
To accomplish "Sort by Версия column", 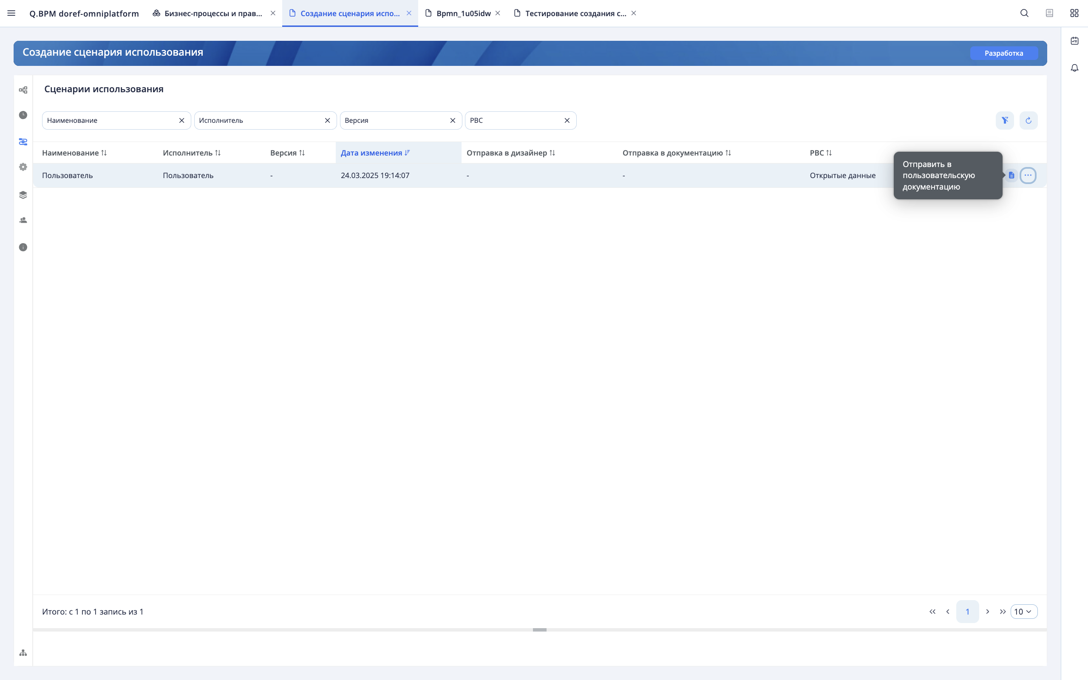I will (287, 153).
